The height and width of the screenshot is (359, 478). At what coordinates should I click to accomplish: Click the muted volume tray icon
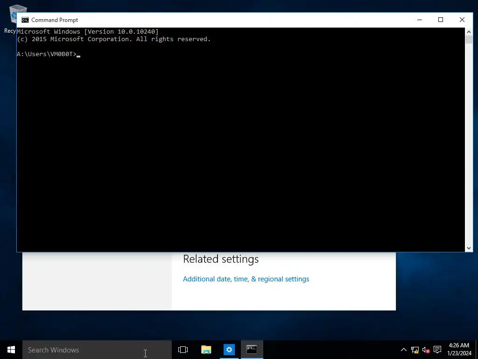pos(426,350)
